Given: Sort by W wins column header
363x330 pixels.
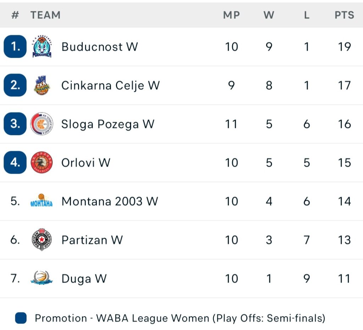Looking at the screenshot, I should click(x=269, y=15).
